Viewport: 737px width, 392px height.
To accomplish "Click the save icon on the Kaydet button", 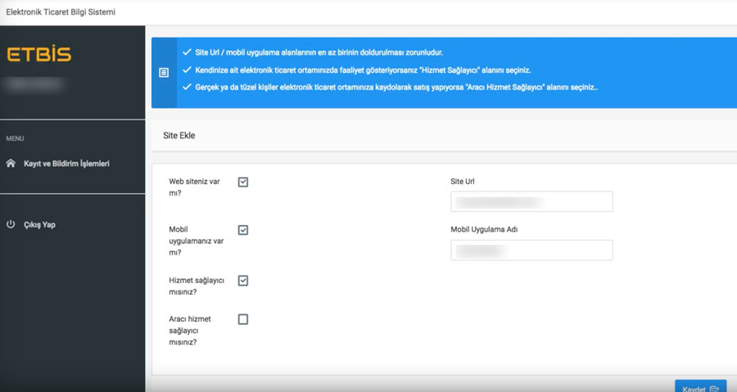I will [714, 389].
